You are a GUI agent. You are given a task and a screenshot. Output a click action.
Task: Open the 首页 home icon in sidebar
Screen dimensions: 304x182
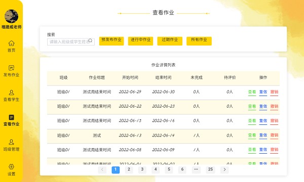pos(11,43)
